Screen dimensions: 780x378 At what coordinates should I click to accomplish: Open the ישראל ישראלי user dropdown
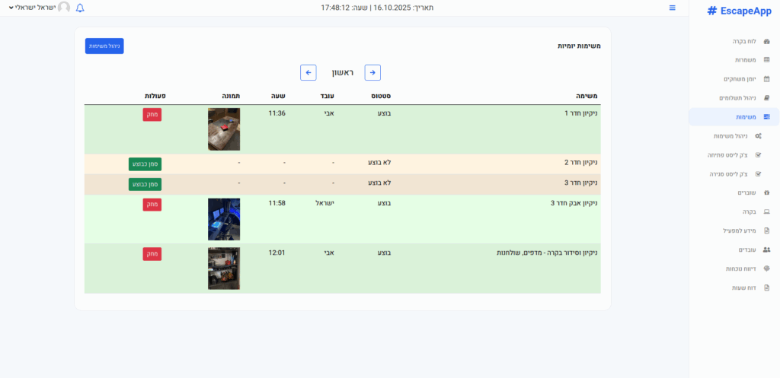point(38,8)
